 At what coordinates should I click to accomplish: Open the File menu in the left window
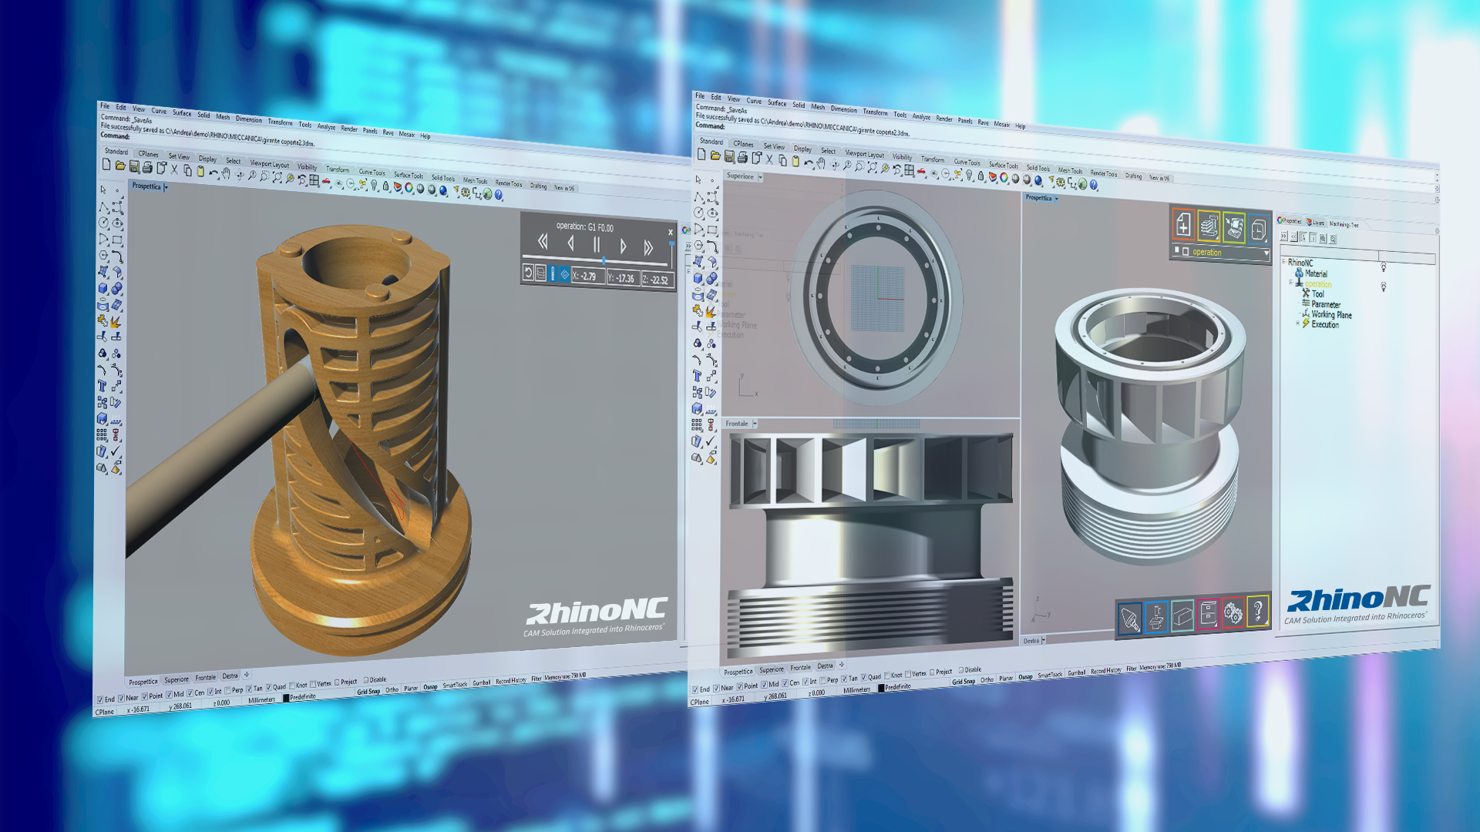(105, 106)
